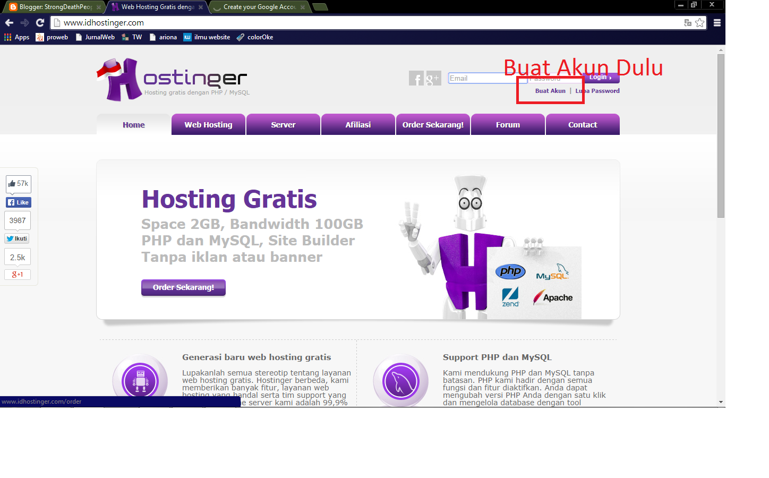The width and height of the screenshot is (769, 478).
Task: Click the Apache logo on the banner
Action: pyautogui.click(x=553, y=297)
